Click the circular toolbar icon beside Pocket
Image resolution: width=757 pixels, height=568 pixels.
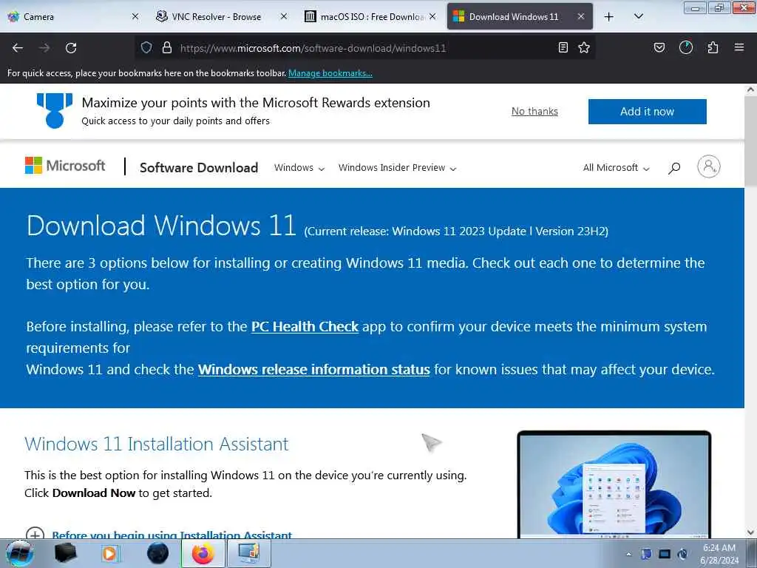tap(686, 47)
